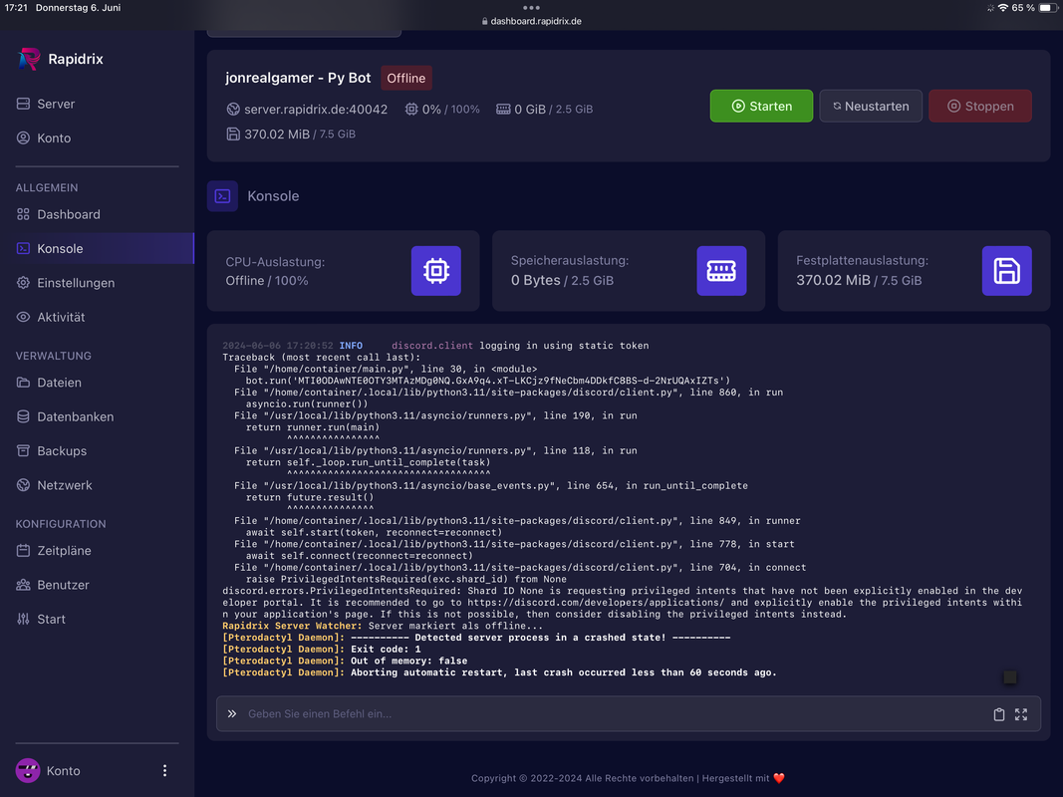Click the Konsole heading terminal icon
Image resolution: width=1063 pixels, height=797 pixels.
point(222,196)
